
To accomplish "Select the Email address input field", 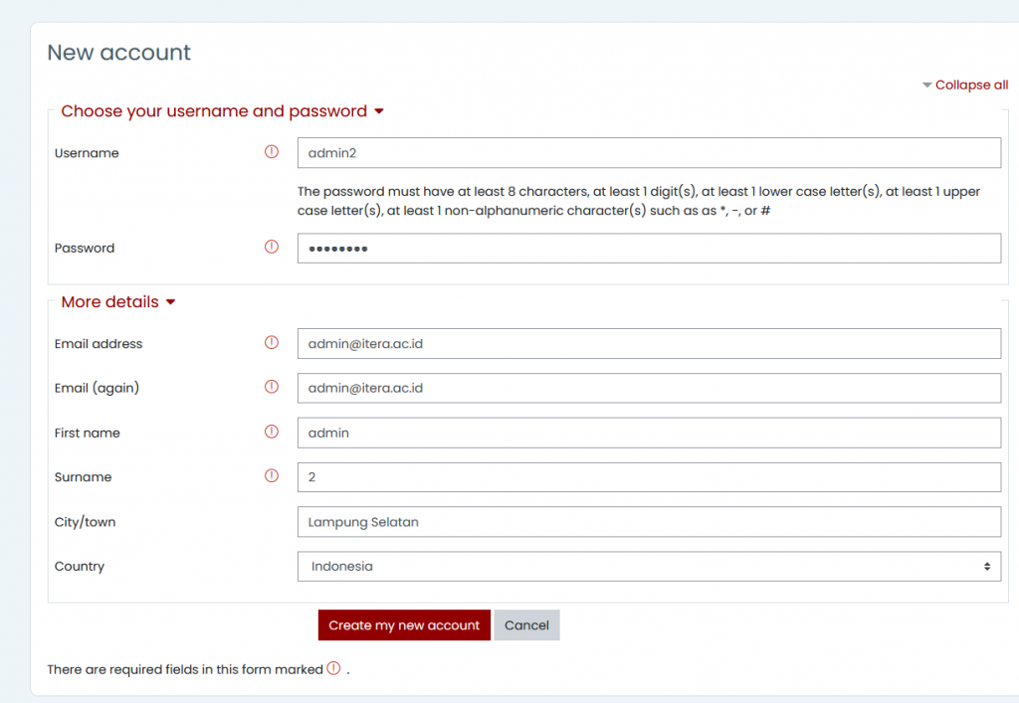I will [x=649, y=344].
